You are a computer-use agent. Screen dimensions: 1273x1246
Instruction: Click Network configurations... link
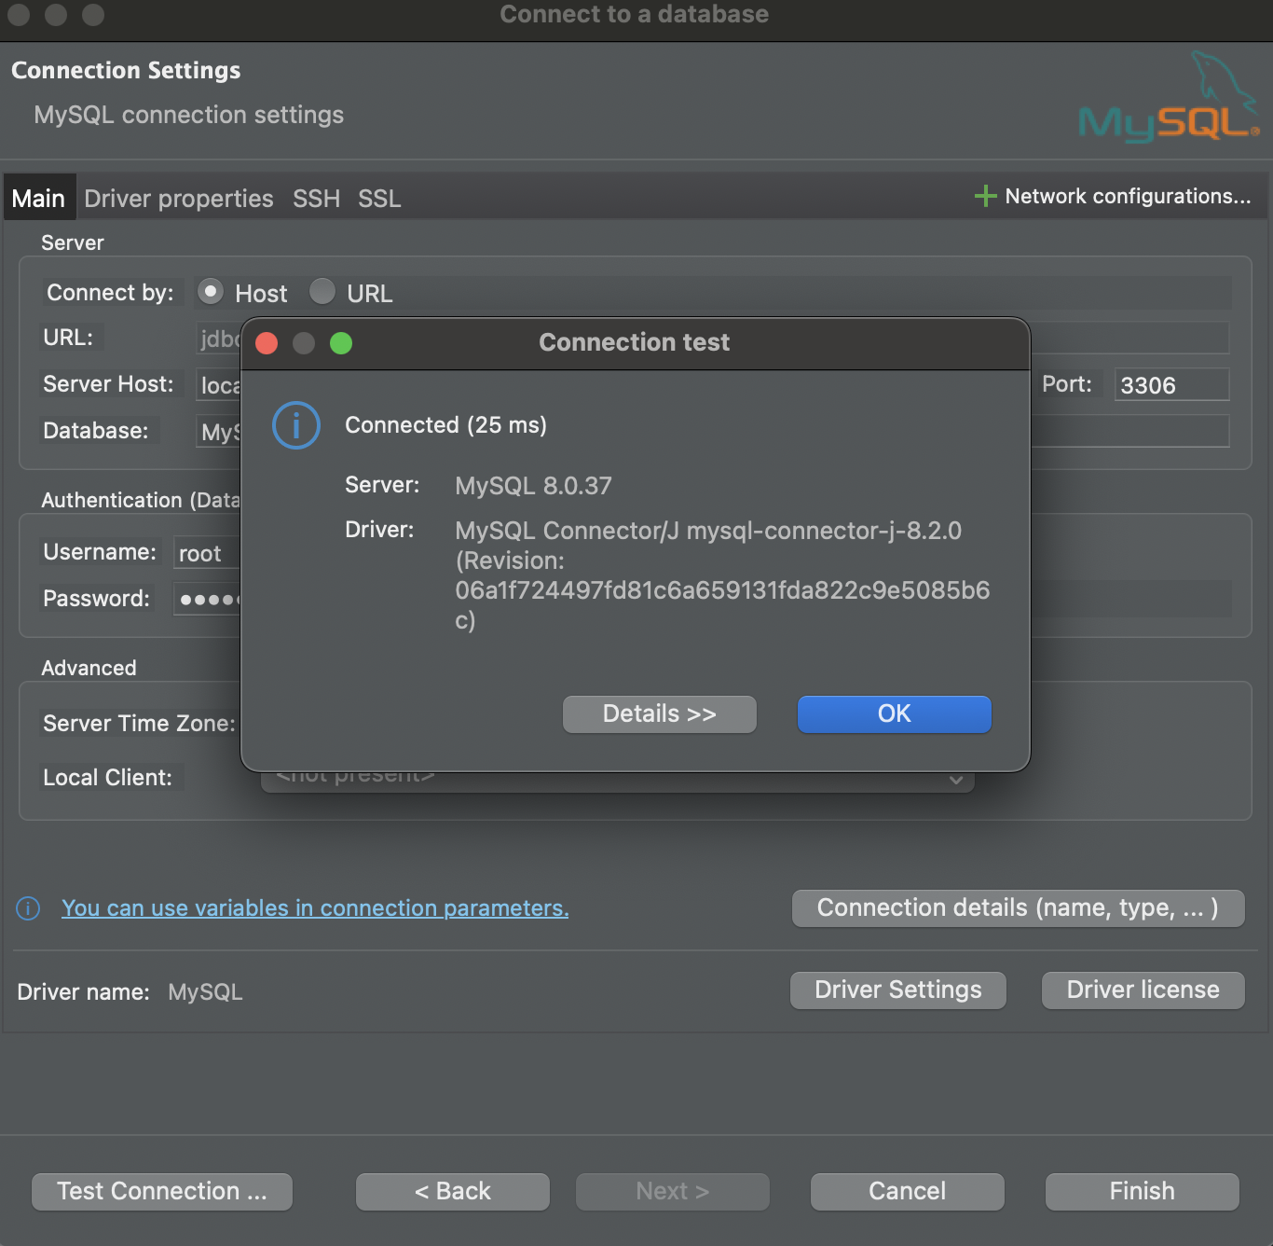[1128, 196]
